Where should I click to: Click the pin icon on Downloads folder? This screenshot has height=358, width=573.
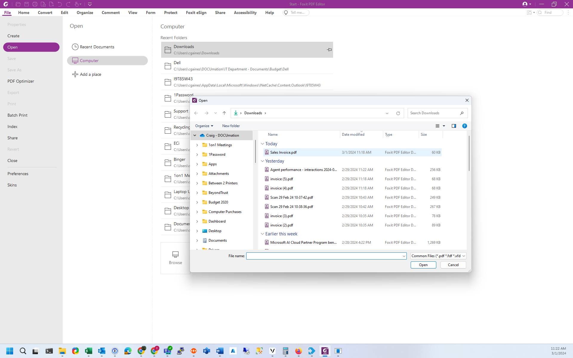click(x=329, y=50)
